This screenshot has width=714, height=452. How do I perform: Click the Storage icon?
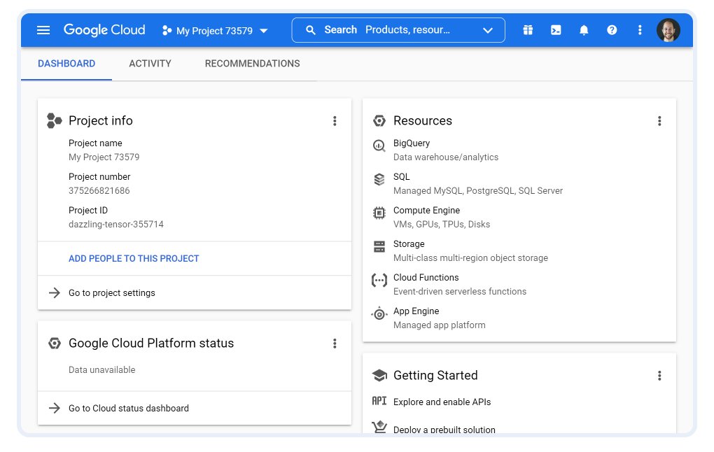click(379, 247)
